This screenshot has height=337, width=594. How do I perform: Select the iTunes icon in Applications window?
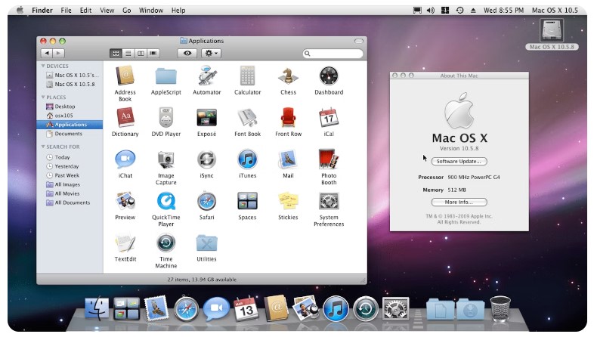pos(247,159)
